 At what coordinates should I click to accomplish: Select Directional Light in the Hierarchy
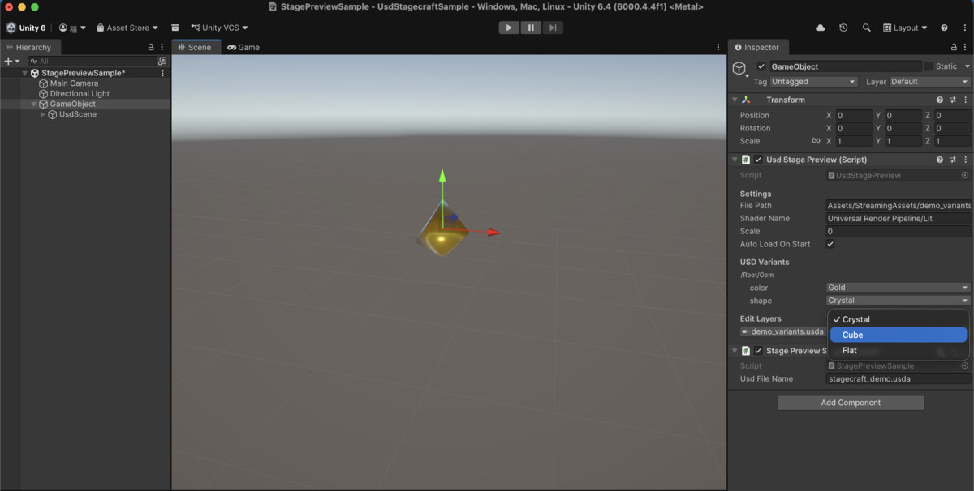click(80, 94)
